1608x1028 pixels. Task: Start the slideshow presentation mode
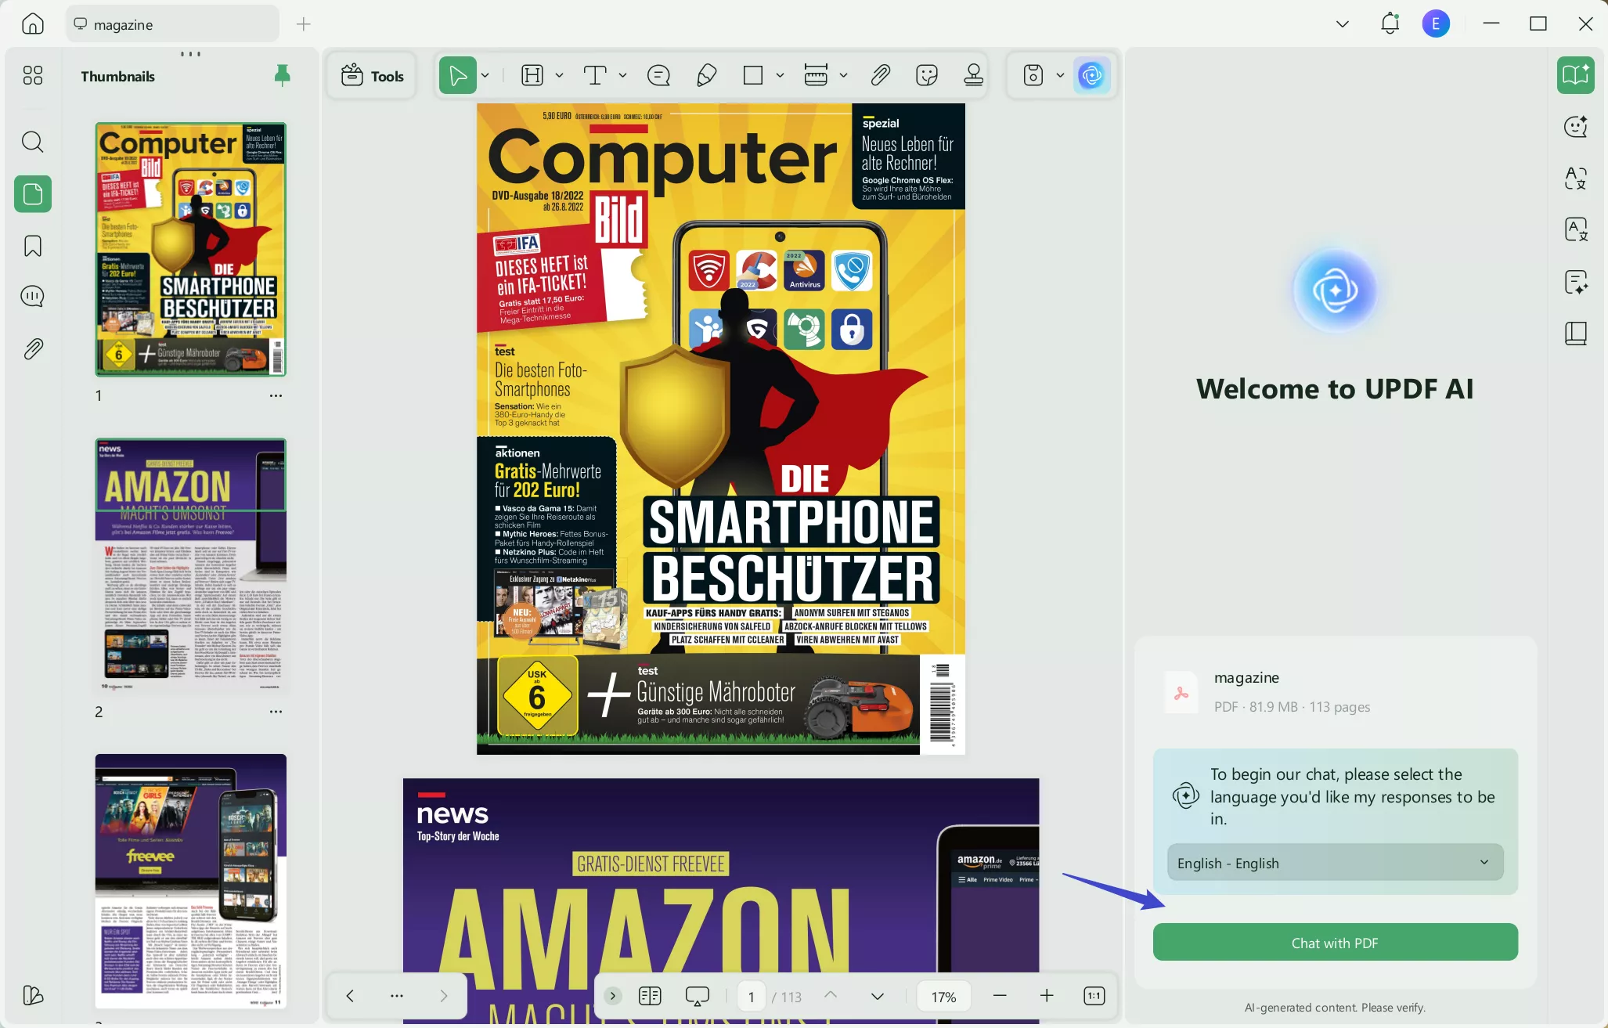(x=697, y=996)
